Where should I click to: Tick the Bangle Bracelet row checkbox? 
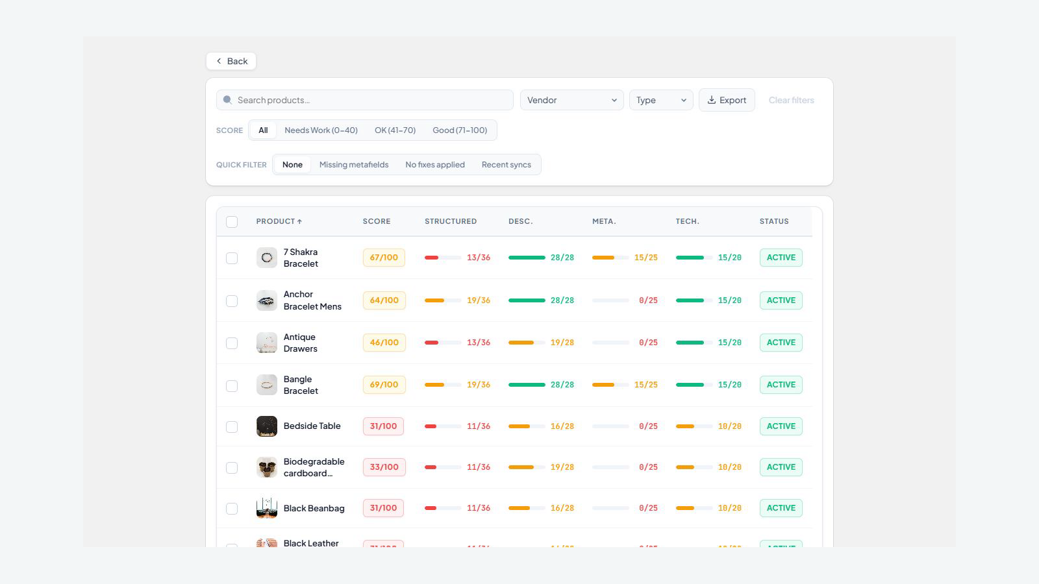[x=232, y=385]
